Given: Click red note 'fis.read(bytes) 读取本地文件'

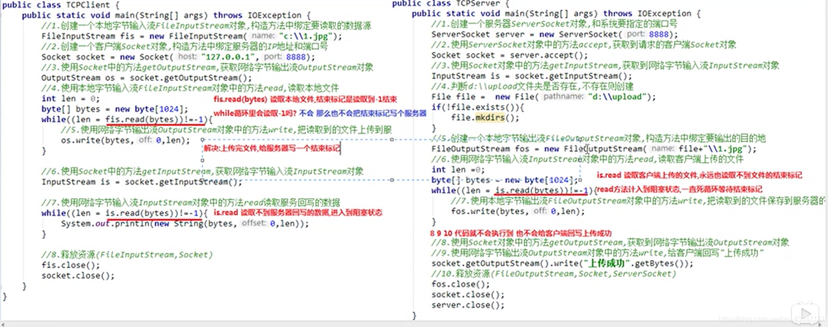Looking at the screenshot, I should click(x=305, y=99).
